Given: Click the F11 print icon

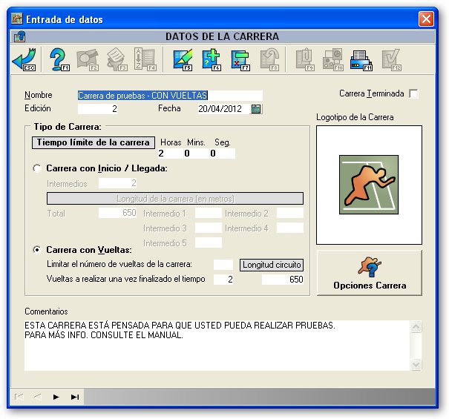Looking at the screenshot, I should point(361,60).
